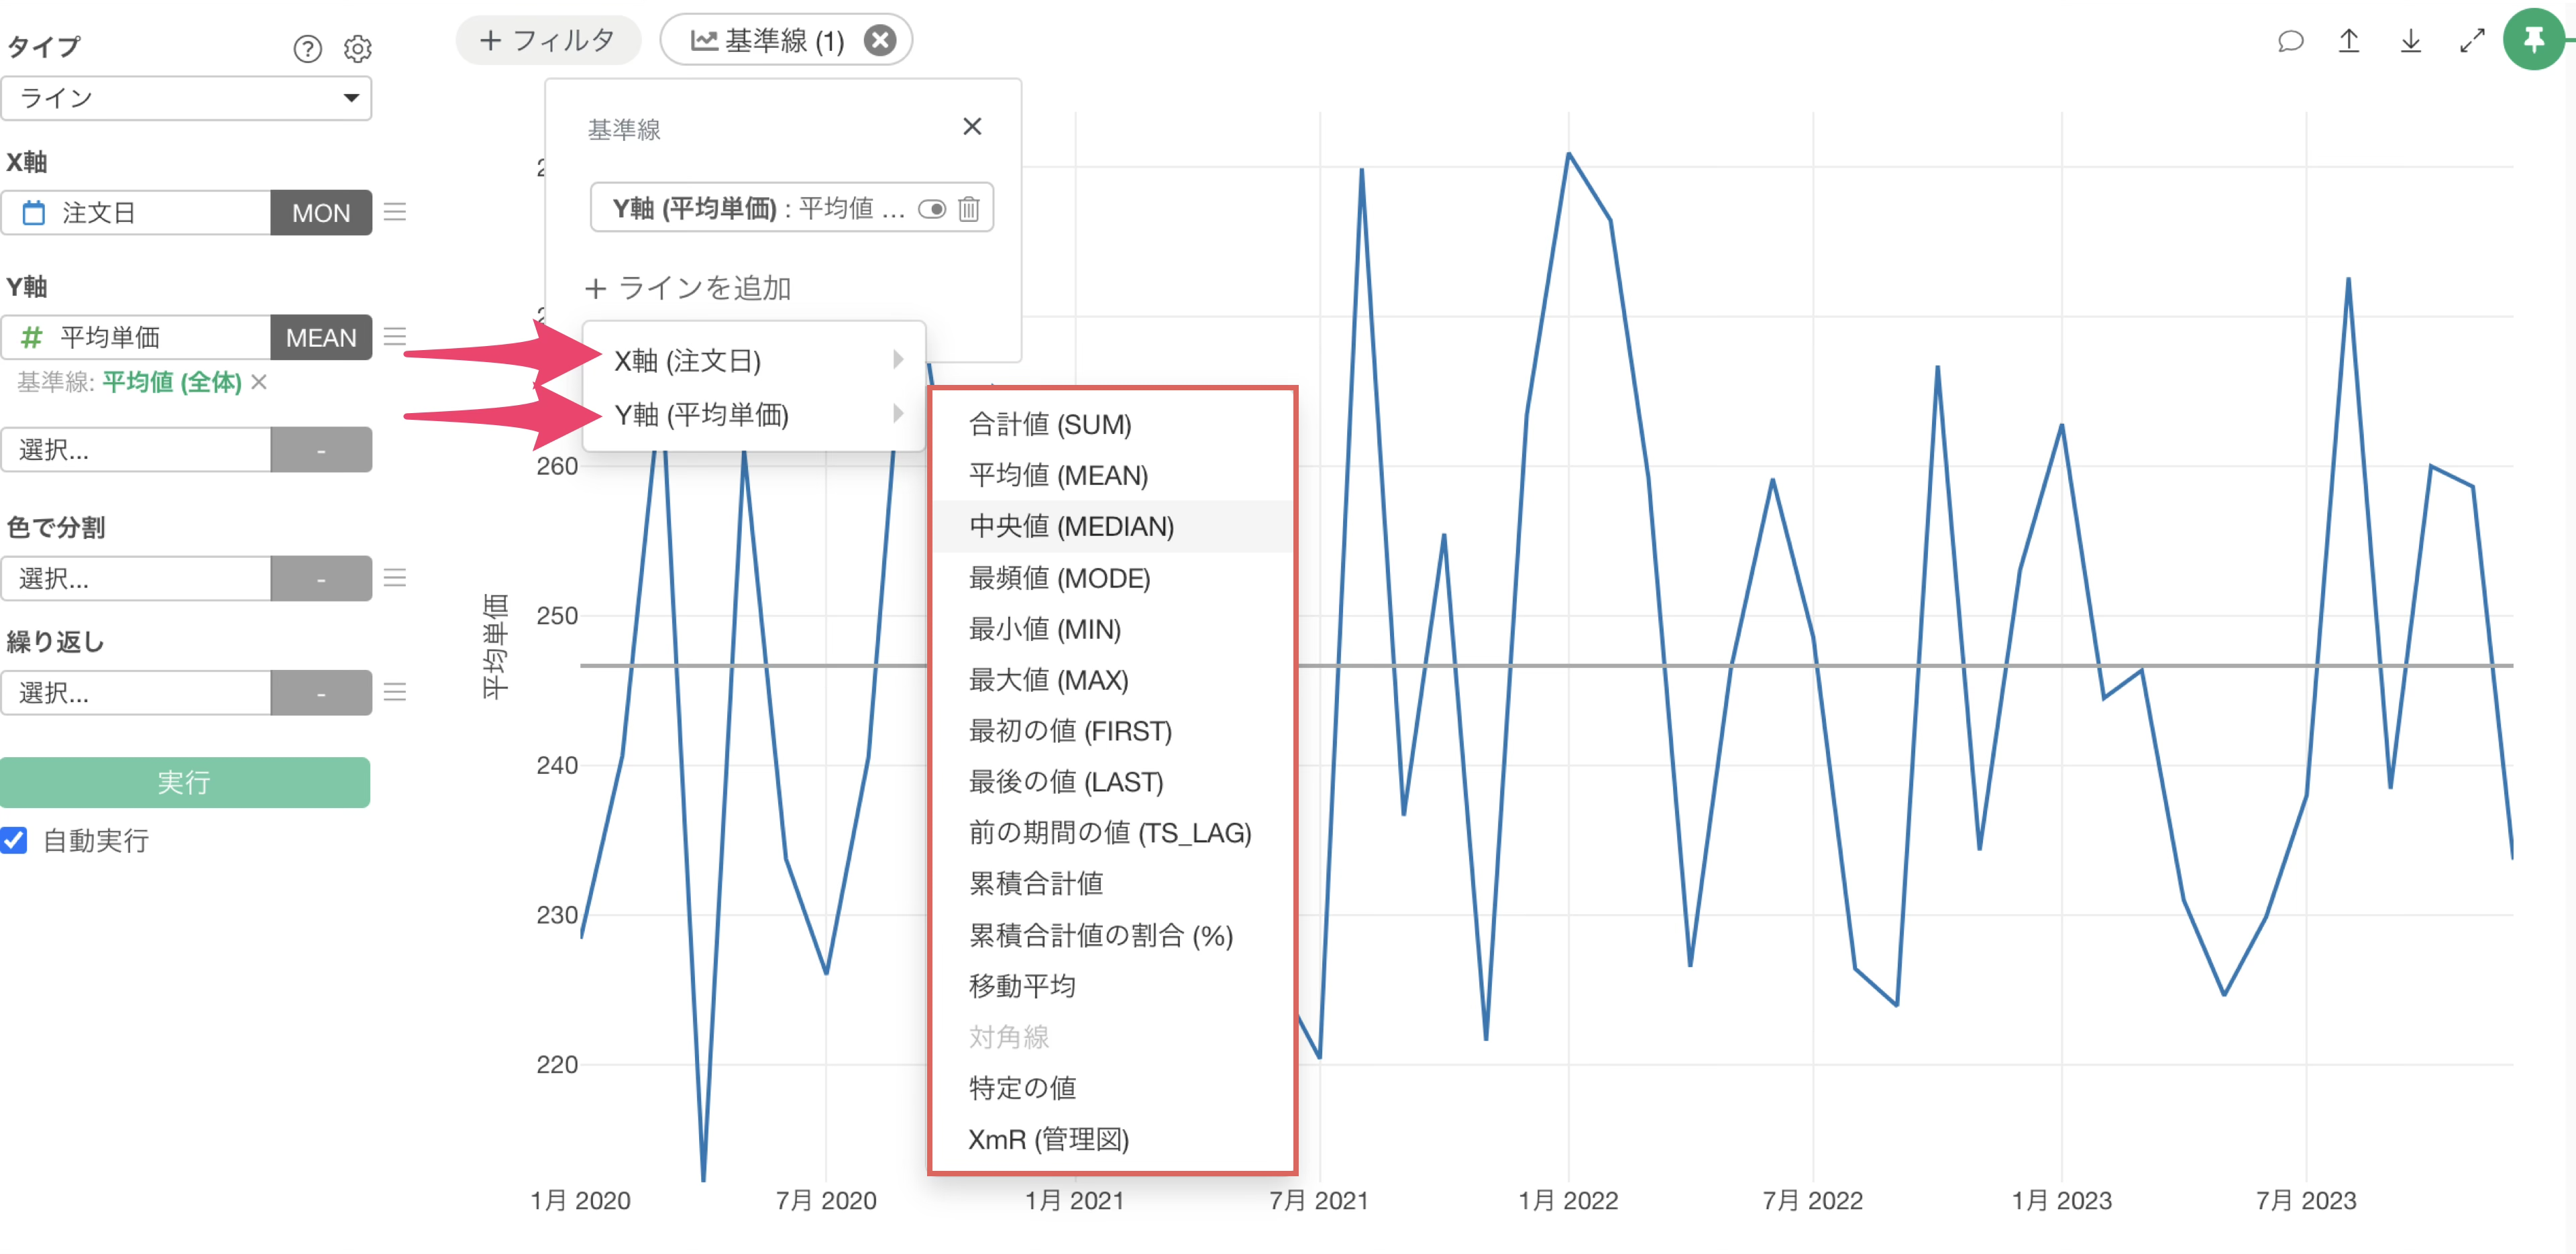
Task: Click the help question mark icon
Action: pos(307,48)
